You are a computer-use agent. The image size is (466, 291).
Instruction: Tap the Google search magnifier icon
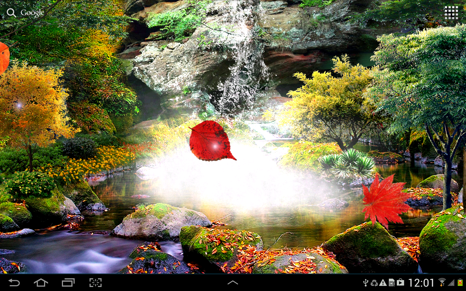click(x=11, y=13)
